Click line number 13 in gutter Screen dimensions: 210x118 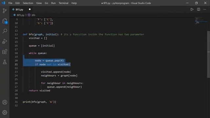tap(16, 34)
